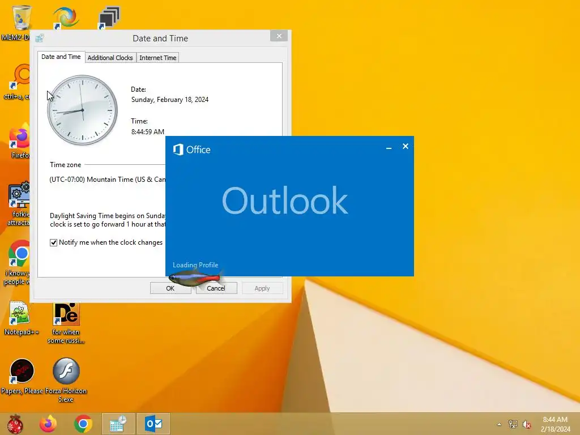Launch Chrome from the taskbar
This screenshot has width=580, height=435.
click(83, 424)
